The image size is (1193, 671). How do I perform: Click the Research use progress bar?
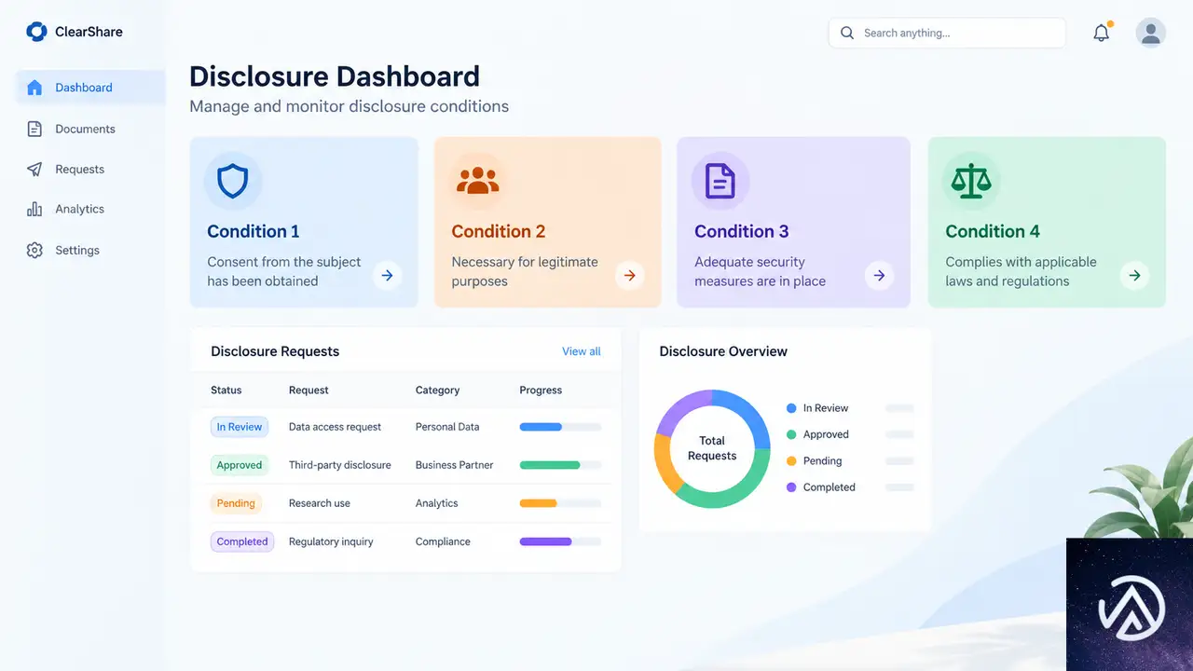click(x=560, y=503)
